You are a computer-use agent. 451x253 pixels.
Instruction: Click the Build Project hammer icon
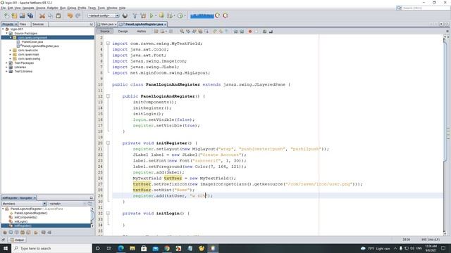coord(135,15)
